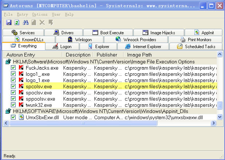This screenshot has height=160, width=225.
Task: Toggle the twunk32.exe checkbox
Action: (13, 105)
